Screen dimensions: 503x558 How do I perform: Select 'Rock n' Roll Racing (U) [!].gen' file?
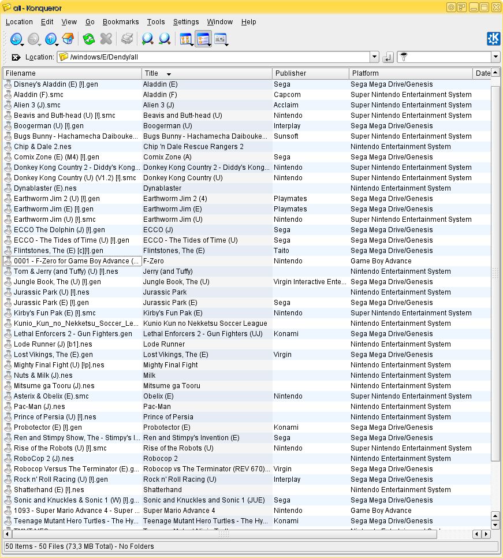point(61,479)
